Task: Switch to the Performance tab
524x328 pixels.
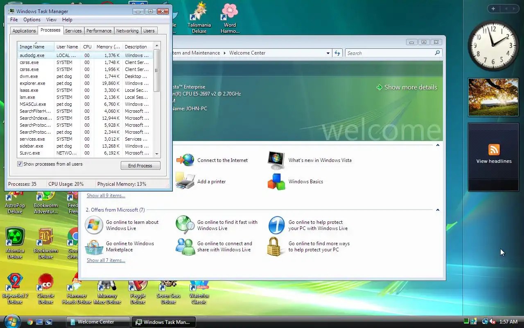Action: tap(99, 31)
